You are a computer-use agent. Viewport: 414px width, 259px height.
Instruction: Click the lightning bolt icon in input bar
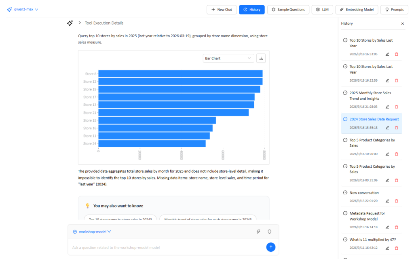[x=258, y=232]
